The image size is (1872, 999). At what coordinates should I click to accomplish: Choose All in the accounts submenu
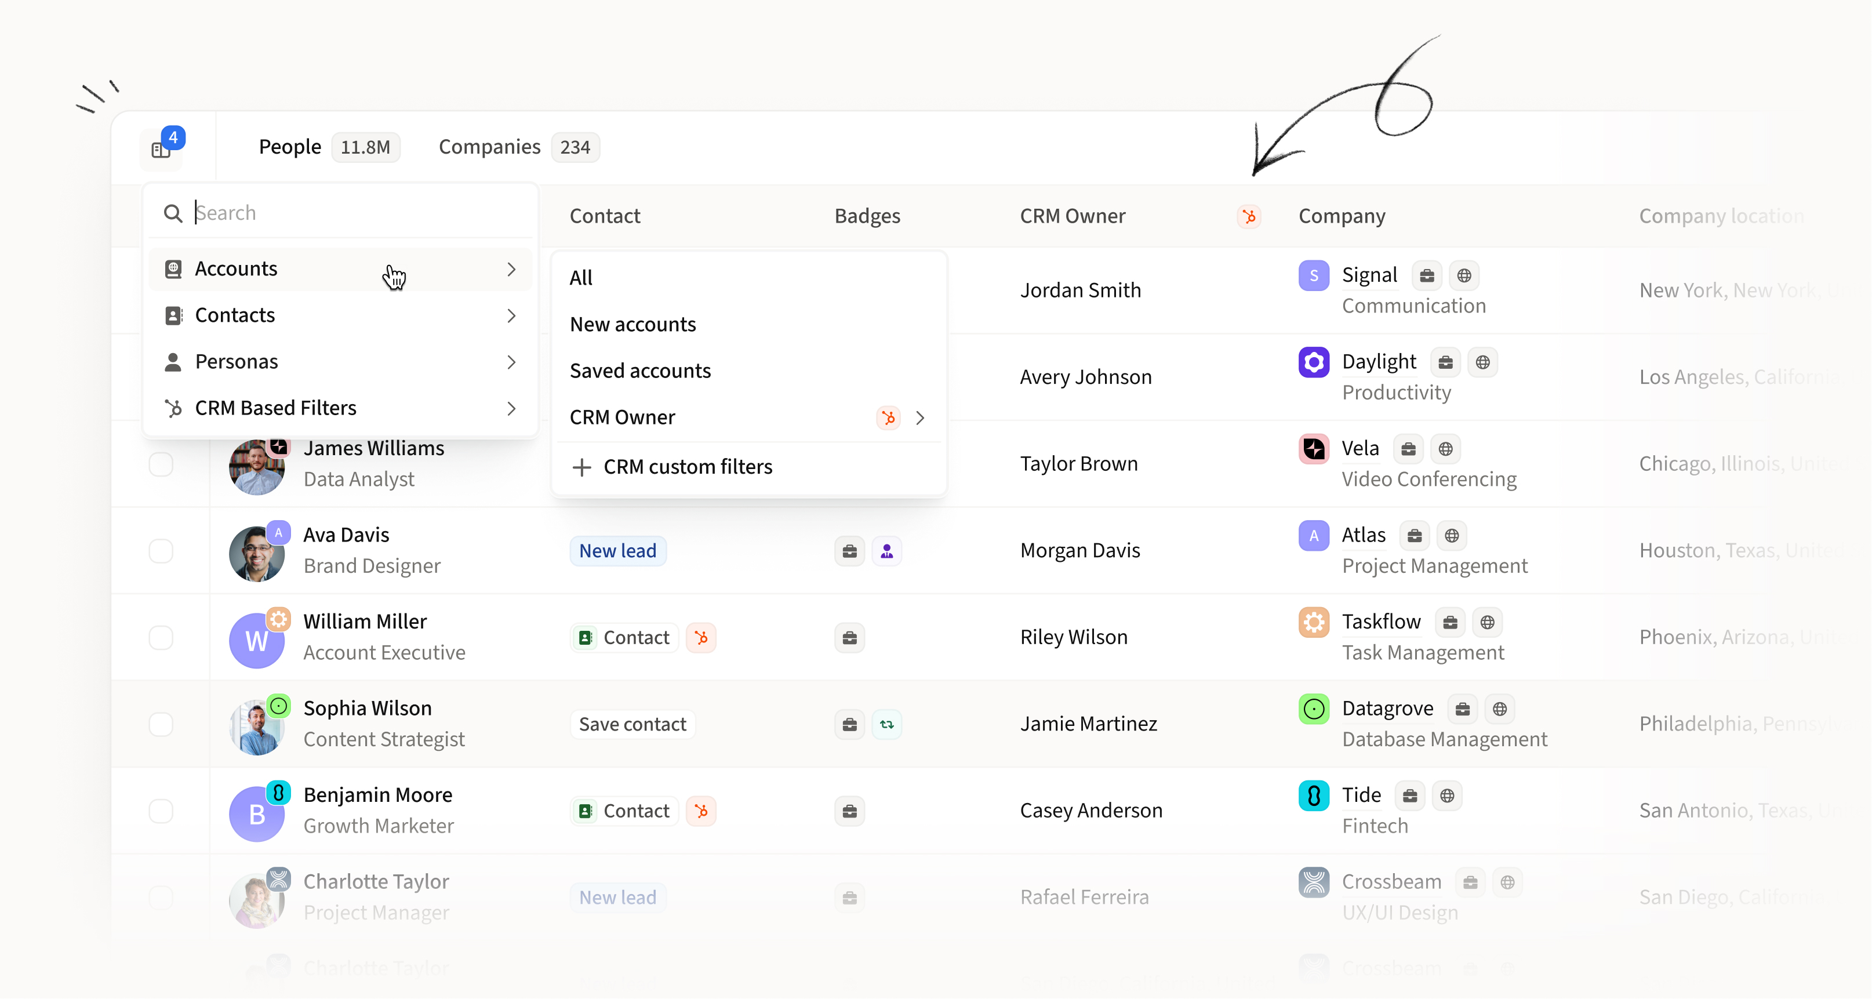748,278
